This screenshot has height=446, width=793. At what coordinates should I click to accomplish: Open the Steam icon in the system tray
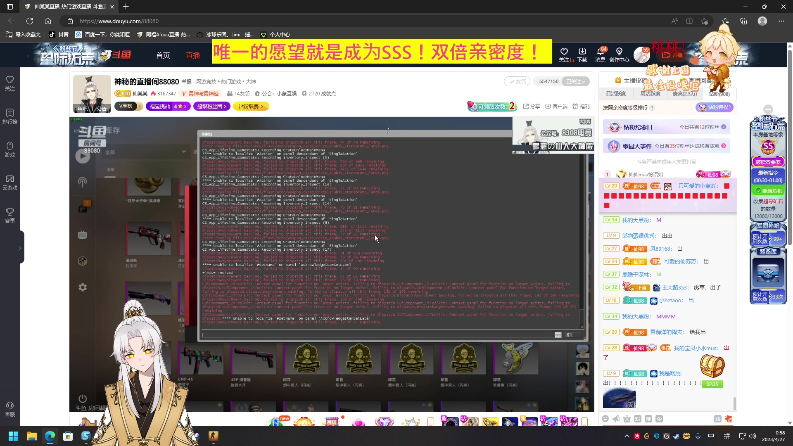[x=676, y=436]
